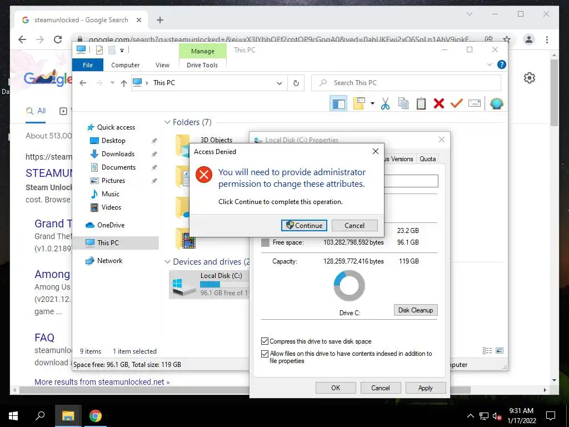Click the drive label text field in Properties
Viewport: 569px width, 427px height.
[411, 181]
